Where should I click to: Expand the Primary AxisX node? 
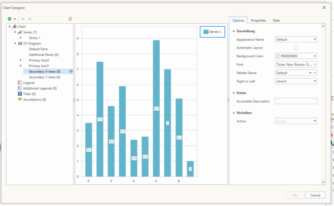[x=21, y=60]
